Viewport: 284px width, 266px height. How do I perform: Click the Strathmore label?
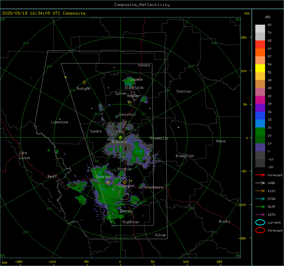153,187
